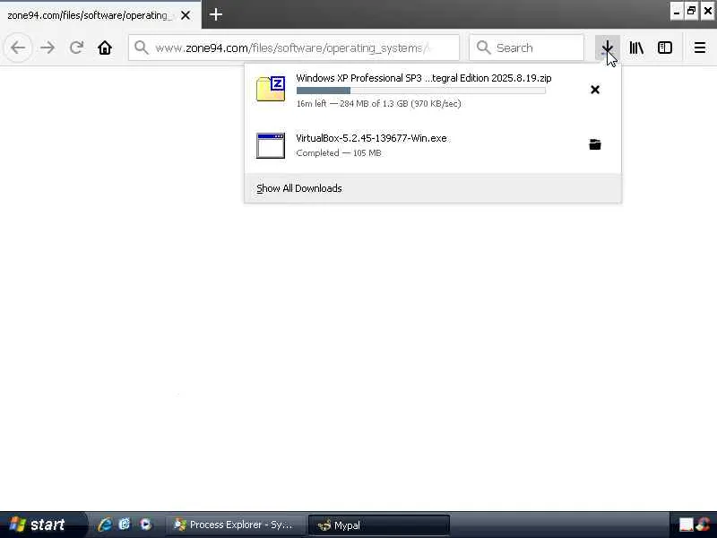This screenshot has height=538, width=717.
Task: Launch the media player quick launch icon
Action: 145,525
